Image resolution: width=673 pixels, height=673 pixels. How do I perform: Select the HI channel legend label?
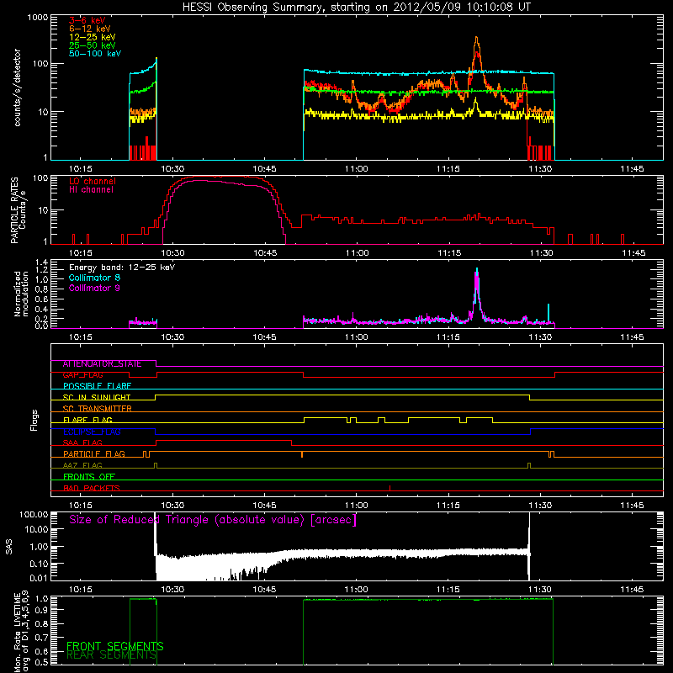tap(91, 190)
